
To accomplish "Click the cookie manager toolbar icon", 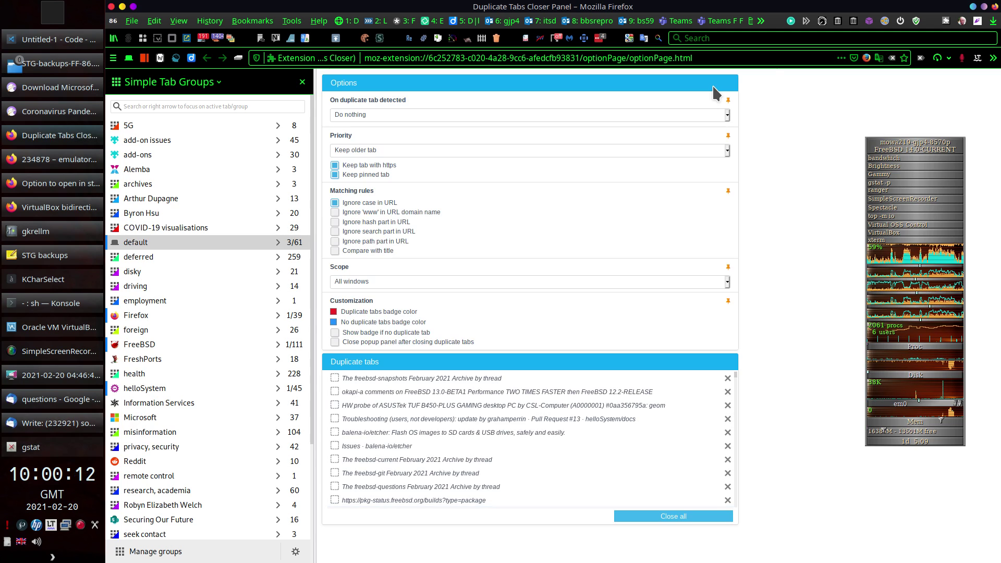I will 365,38.
